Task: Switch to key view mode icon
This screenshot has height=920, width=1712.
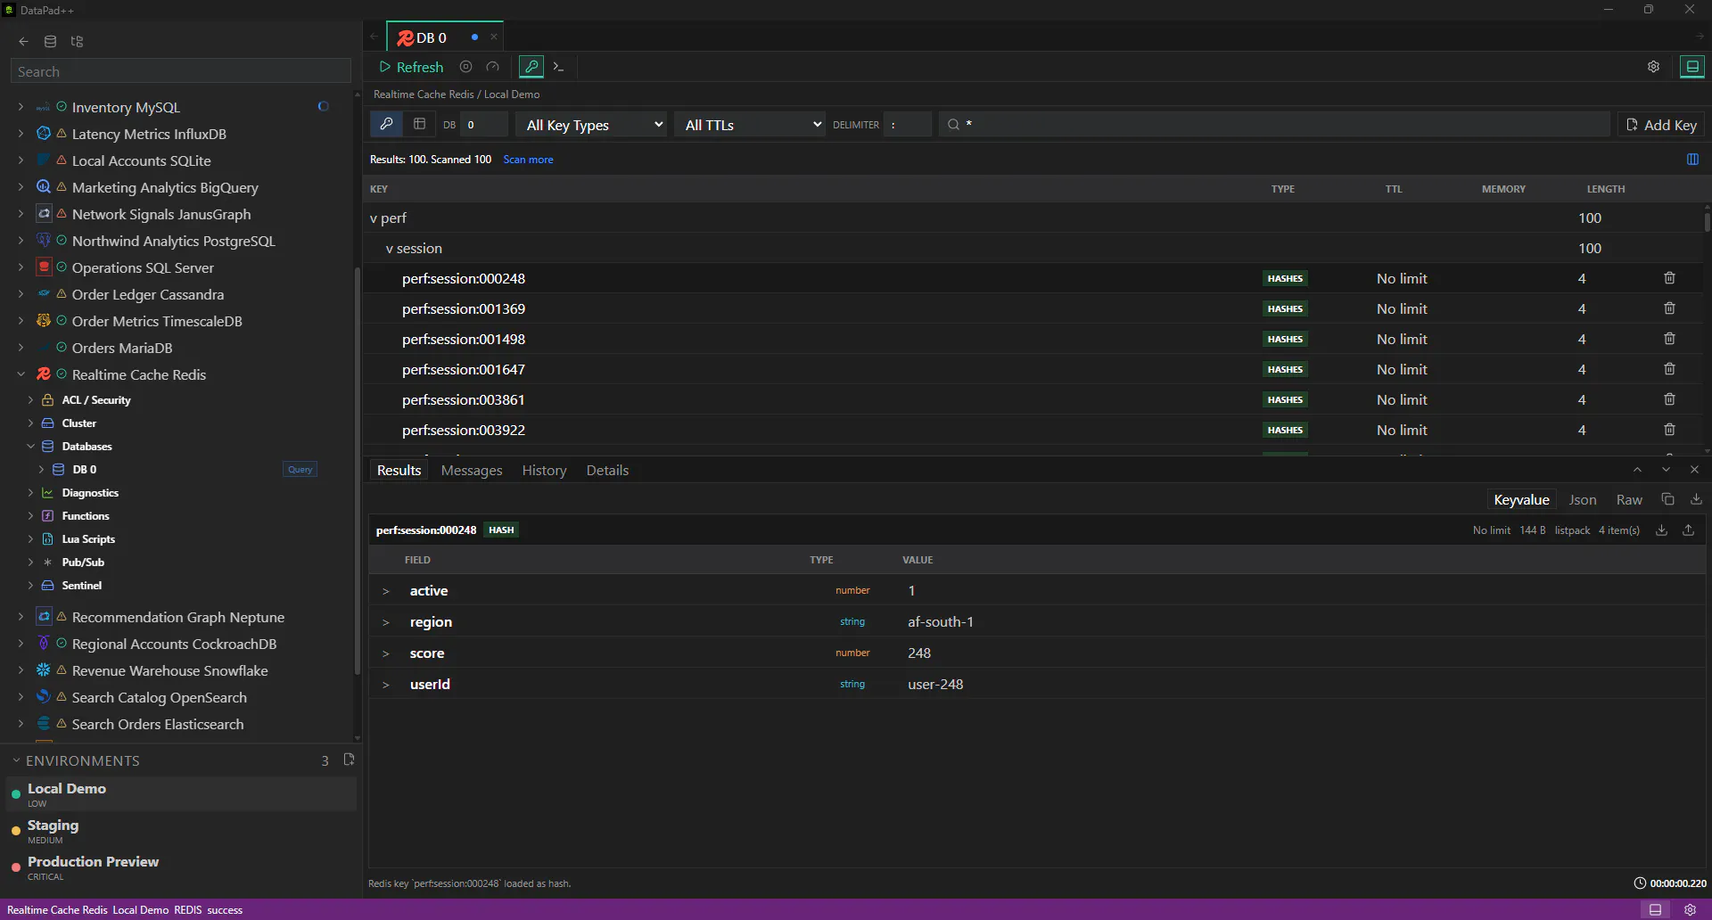Action: 386,125
